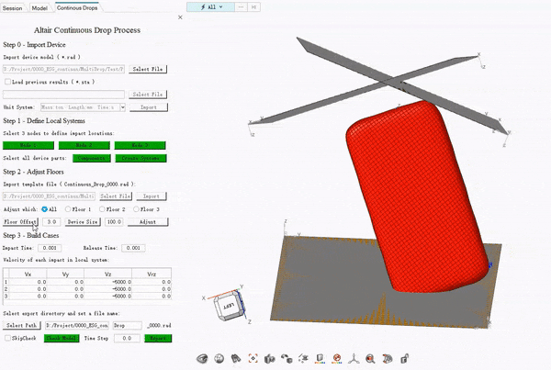Close the Continuous Drops panel with X
This screenshot has height=370, width=551.
coord(180,17)
